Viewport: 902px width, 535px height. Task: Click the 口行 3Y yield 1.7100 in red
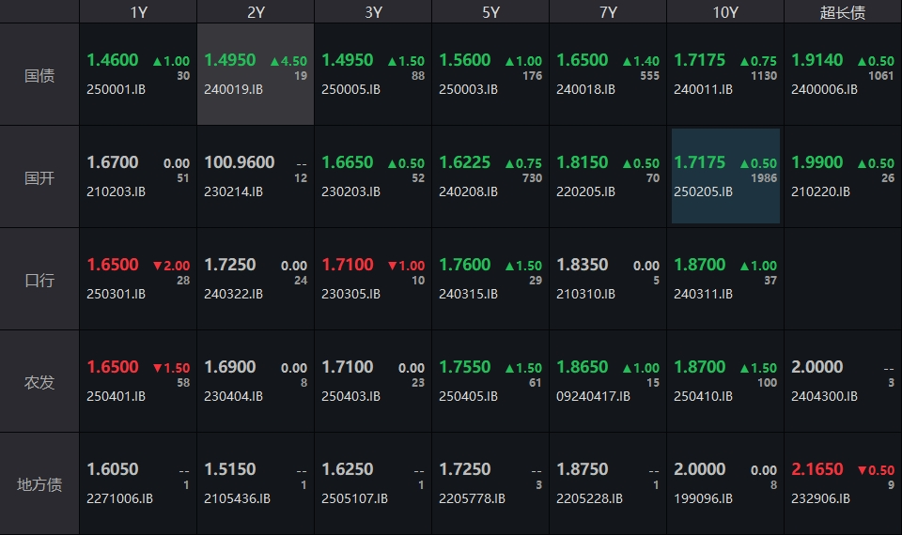[x=347, y=265]
